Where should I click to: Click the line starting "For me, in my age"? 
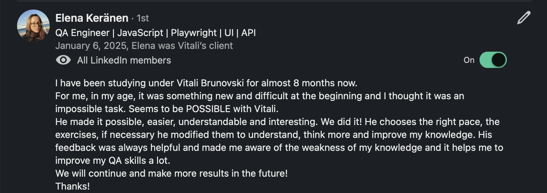(x=259, y=96)
